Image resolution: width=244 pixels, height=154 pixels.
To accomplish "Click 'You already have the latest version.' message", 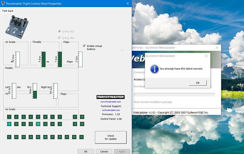I will tap(181, 69).
